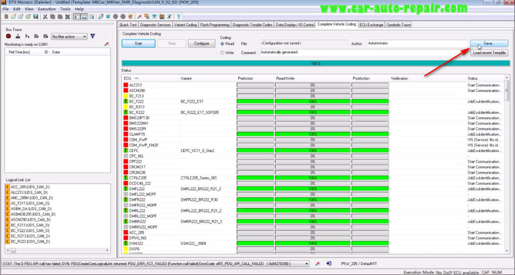Click the blue filter funnel icon
Screen dimensions: 515x275
click(93, 36)
